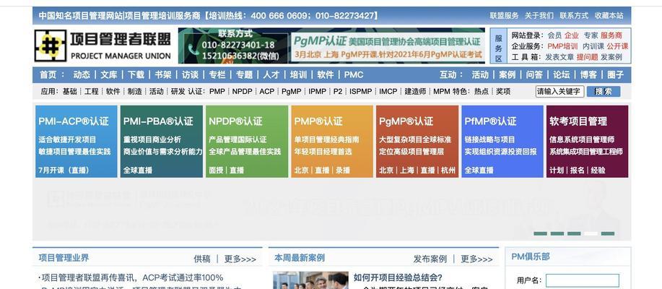
Task: Click 提问题 in toolbox row
Action: click(587, 56)
